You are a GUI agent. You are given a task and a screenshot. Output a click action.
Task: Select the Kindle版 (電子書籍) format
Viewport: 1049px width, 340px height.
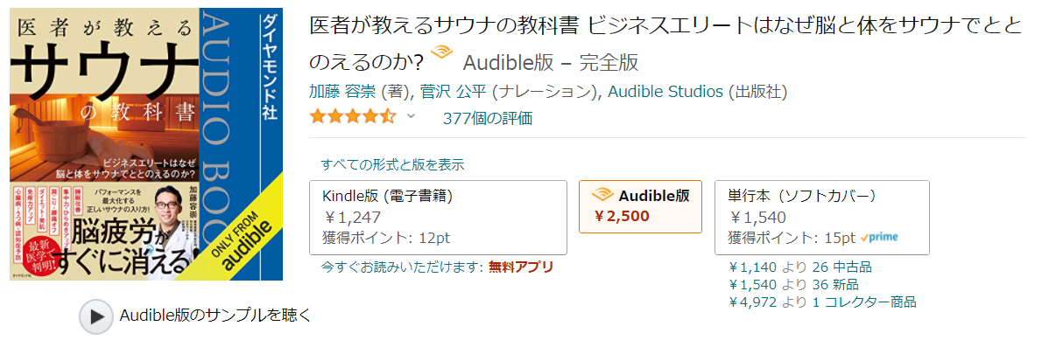(438, 218)
